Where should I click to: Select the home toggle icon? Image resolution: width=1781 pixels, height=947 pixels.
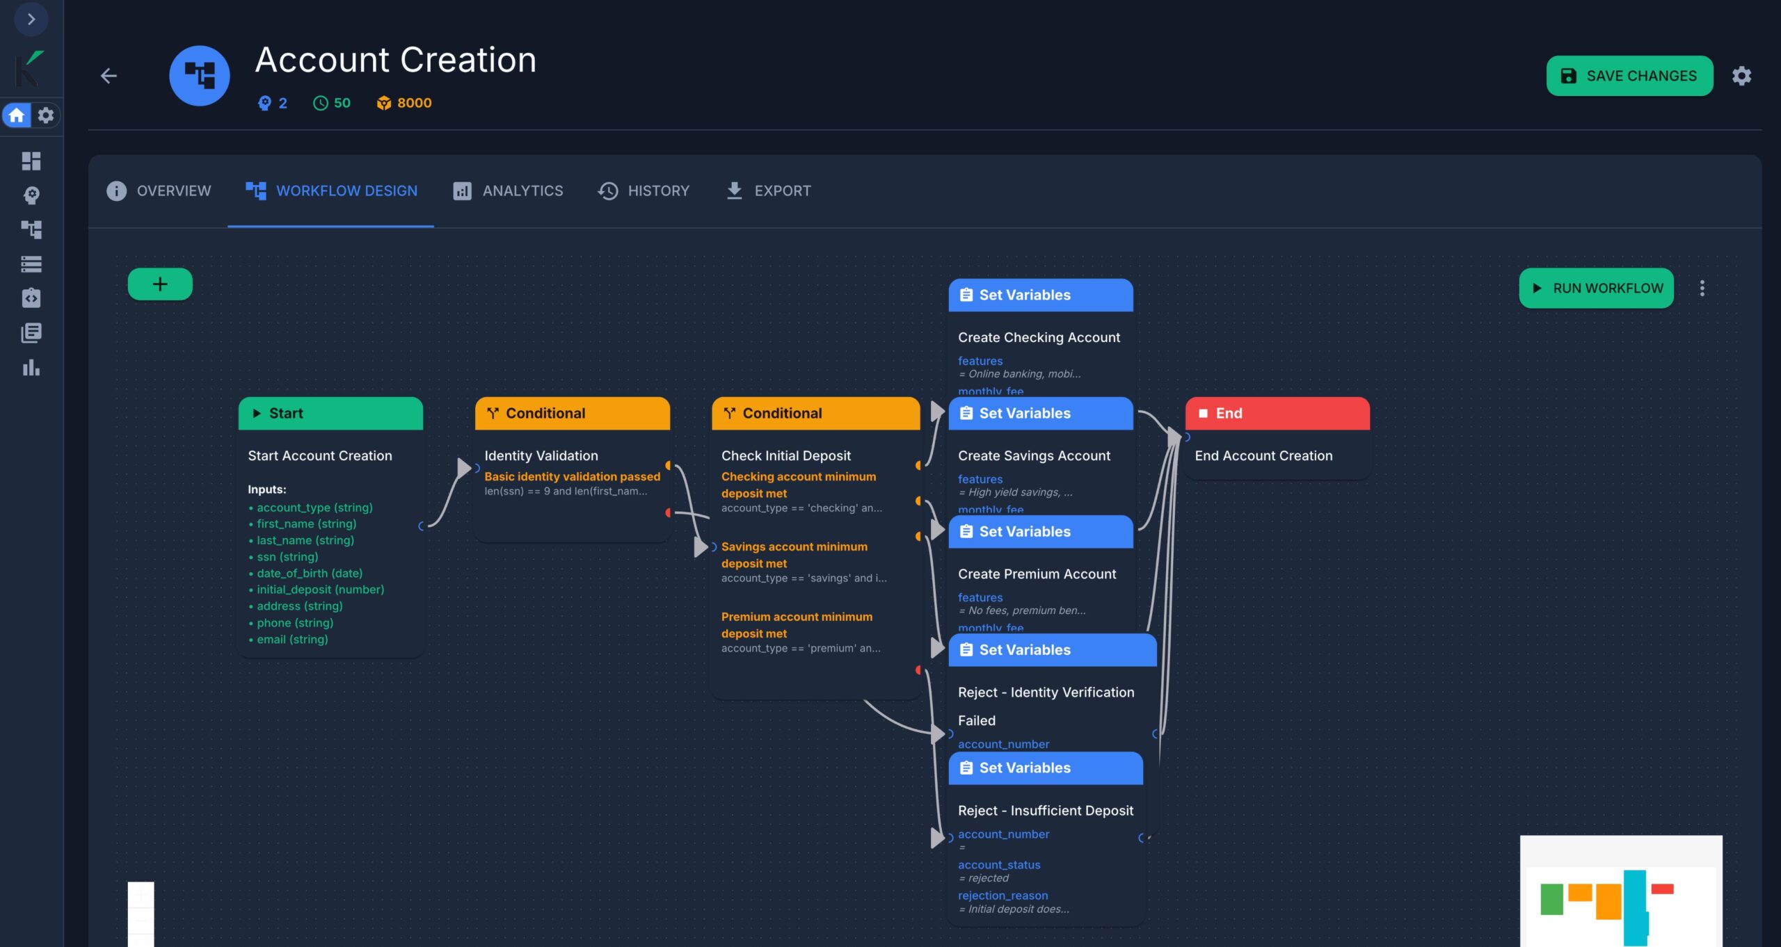(17, 115)
